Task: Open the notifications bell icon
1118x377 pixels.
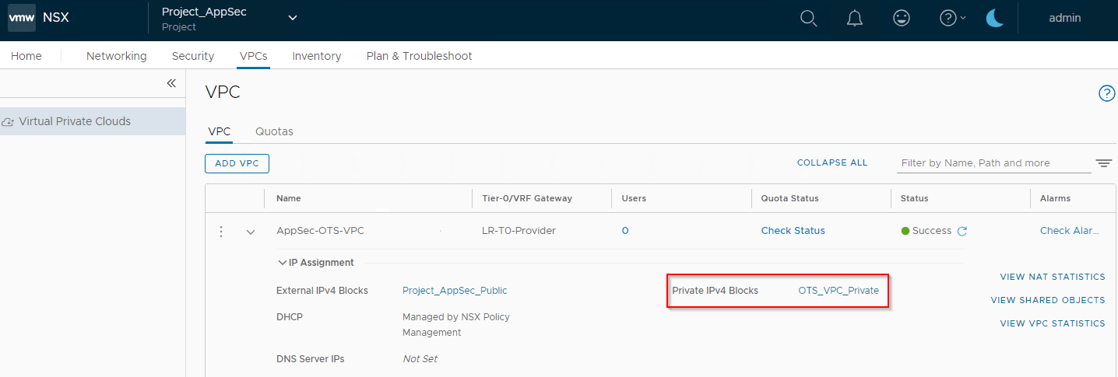Action: [855, 18]
